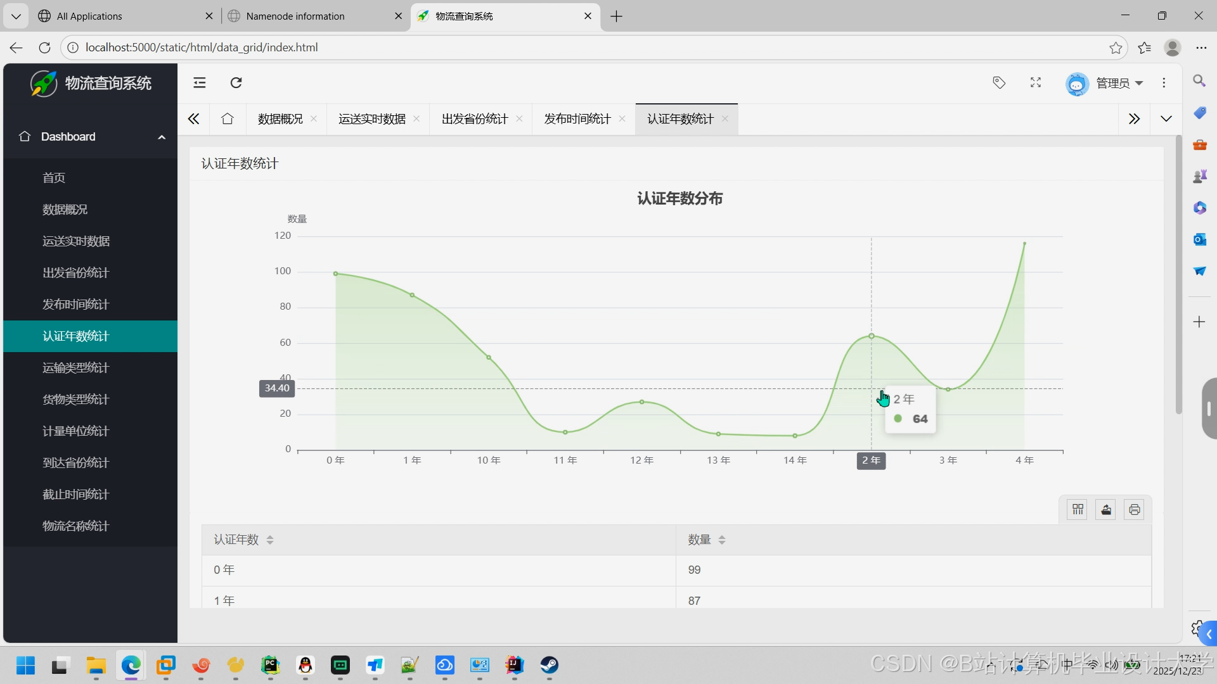Image resolution: width=1217 pixels, height=684 pixels.
Task: Sort the 认证年数 column
Action: point(270,540)
